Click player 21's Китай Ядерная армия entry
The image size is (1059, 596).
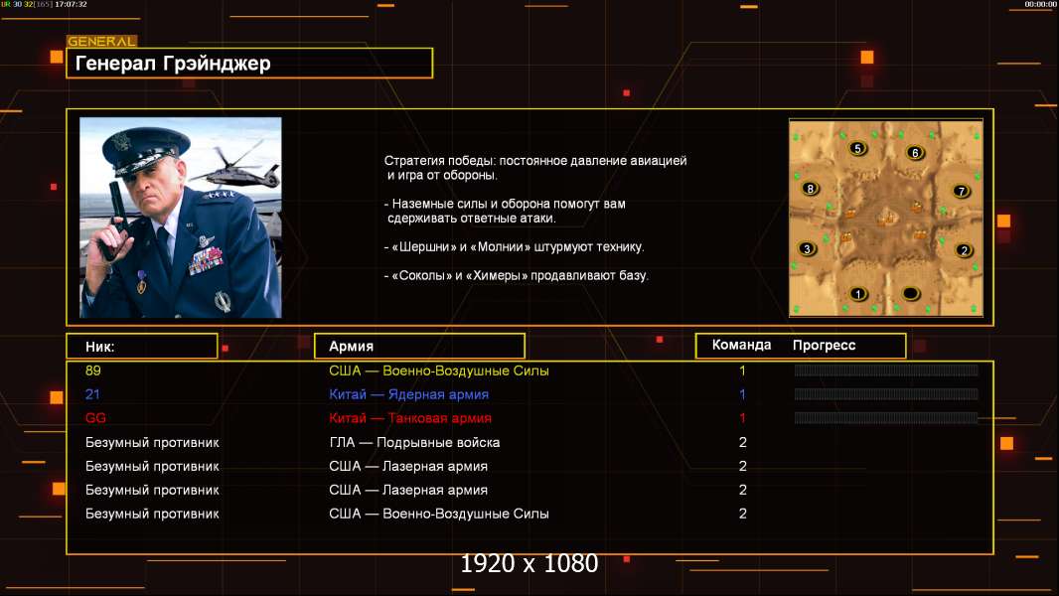coord(408,394)
